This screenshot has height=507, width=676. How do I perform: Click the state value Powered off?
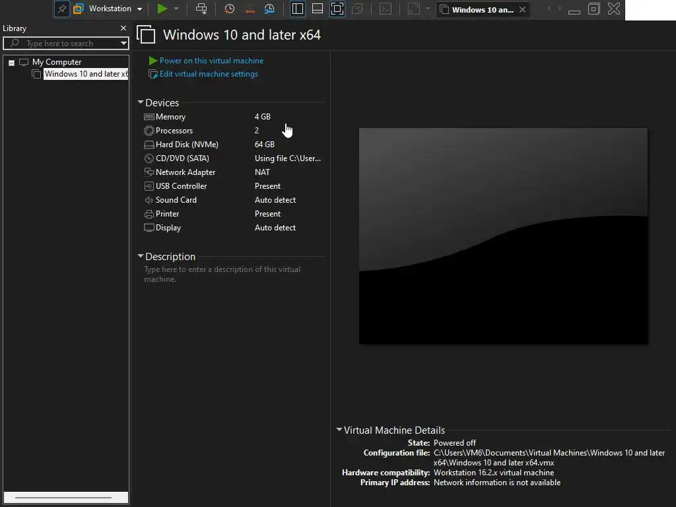point(454,443)
